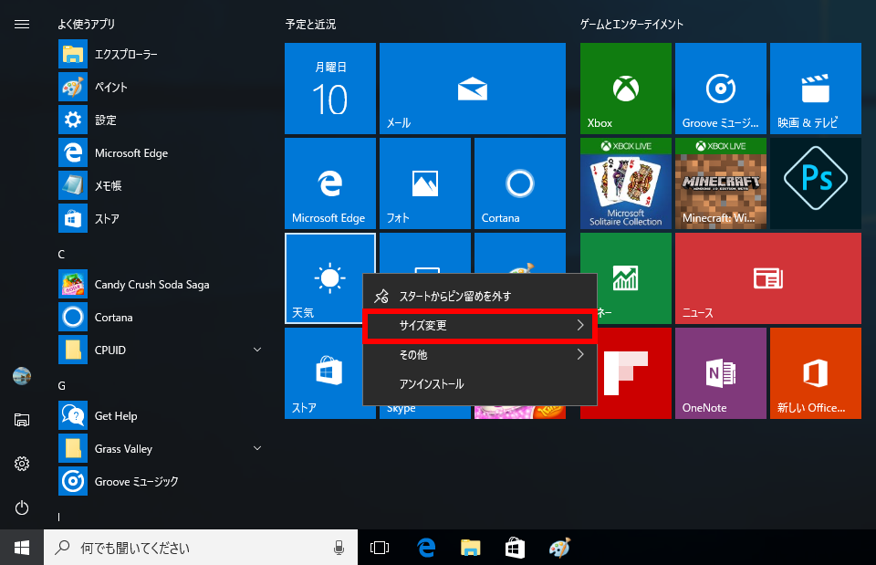Open 設定 from the most-used apps
Image resolution: width=876 pixels, height=565 pixels.
point(159,120)
